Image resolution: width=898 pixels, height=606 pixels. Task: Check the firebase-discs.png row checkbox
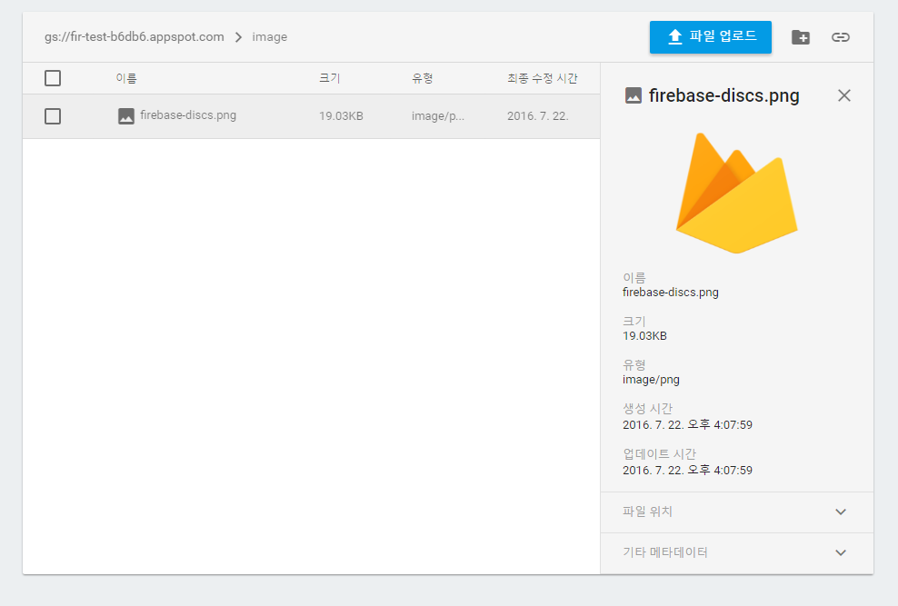pyautogui.click(x=53, y=116)
